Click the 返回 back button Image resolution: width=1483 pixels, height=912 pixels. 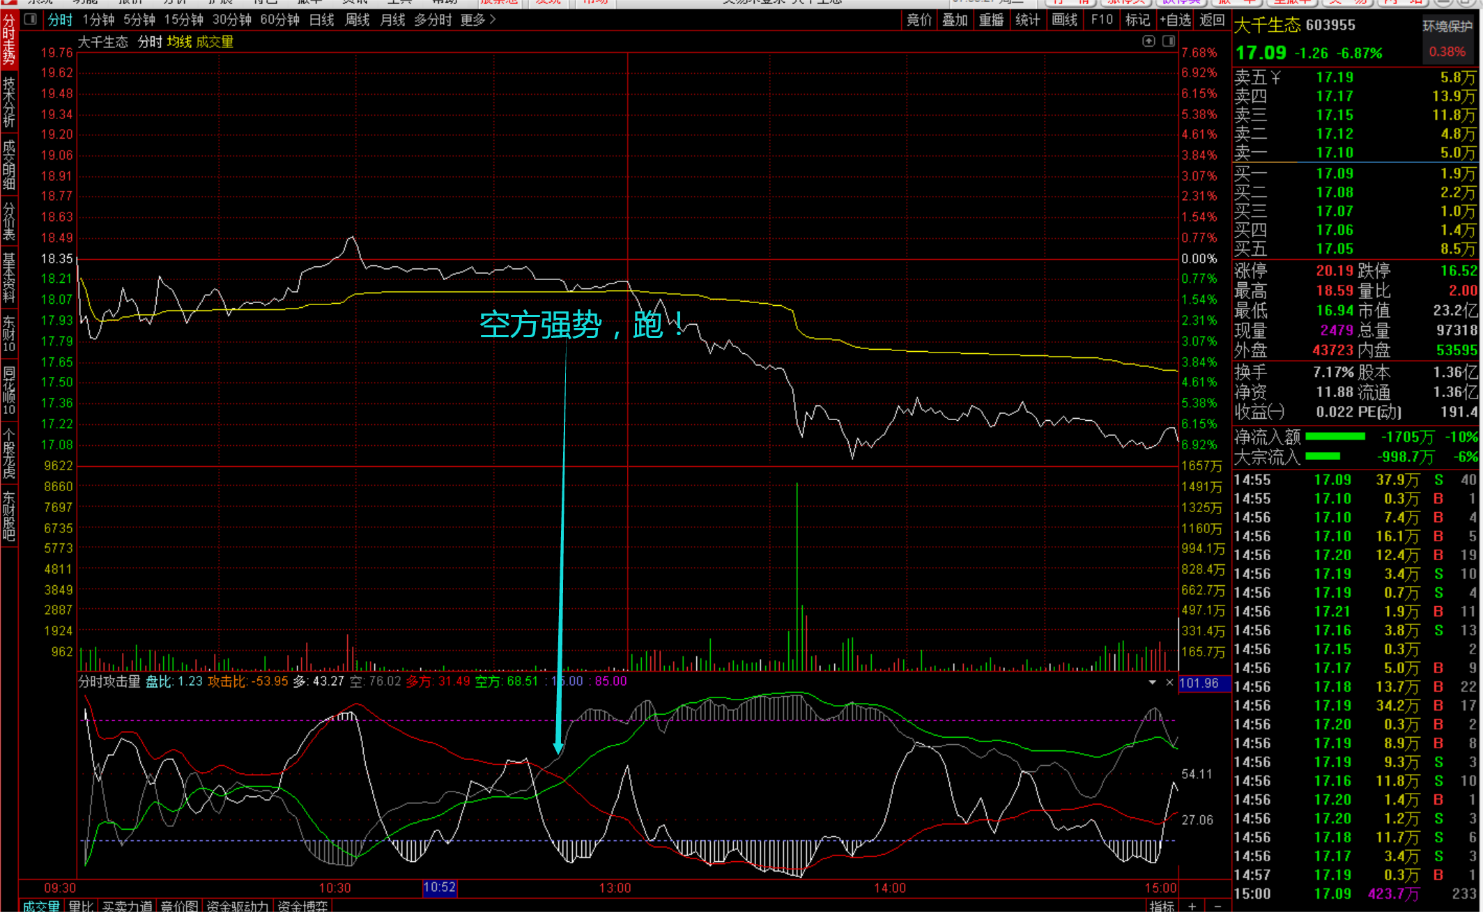click(1212, 20)
